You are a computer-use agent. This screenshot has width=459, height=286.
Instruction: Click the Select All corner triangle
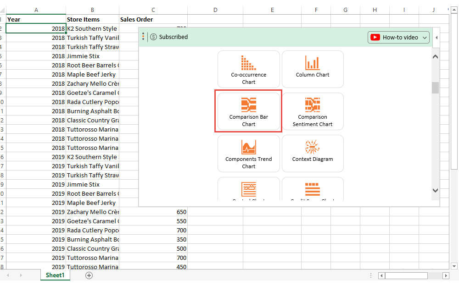click(x=2, y=11)
